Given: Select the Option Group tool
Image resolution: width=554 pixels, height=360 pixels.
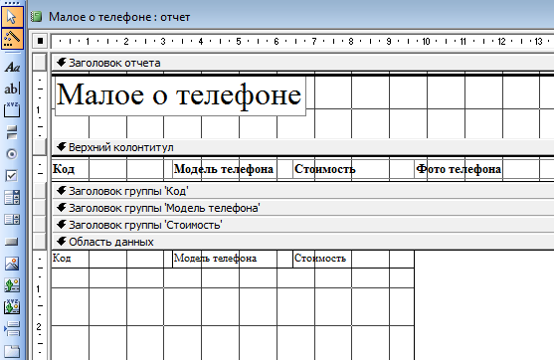Looking at the screenshot, I should coord(12,110).
